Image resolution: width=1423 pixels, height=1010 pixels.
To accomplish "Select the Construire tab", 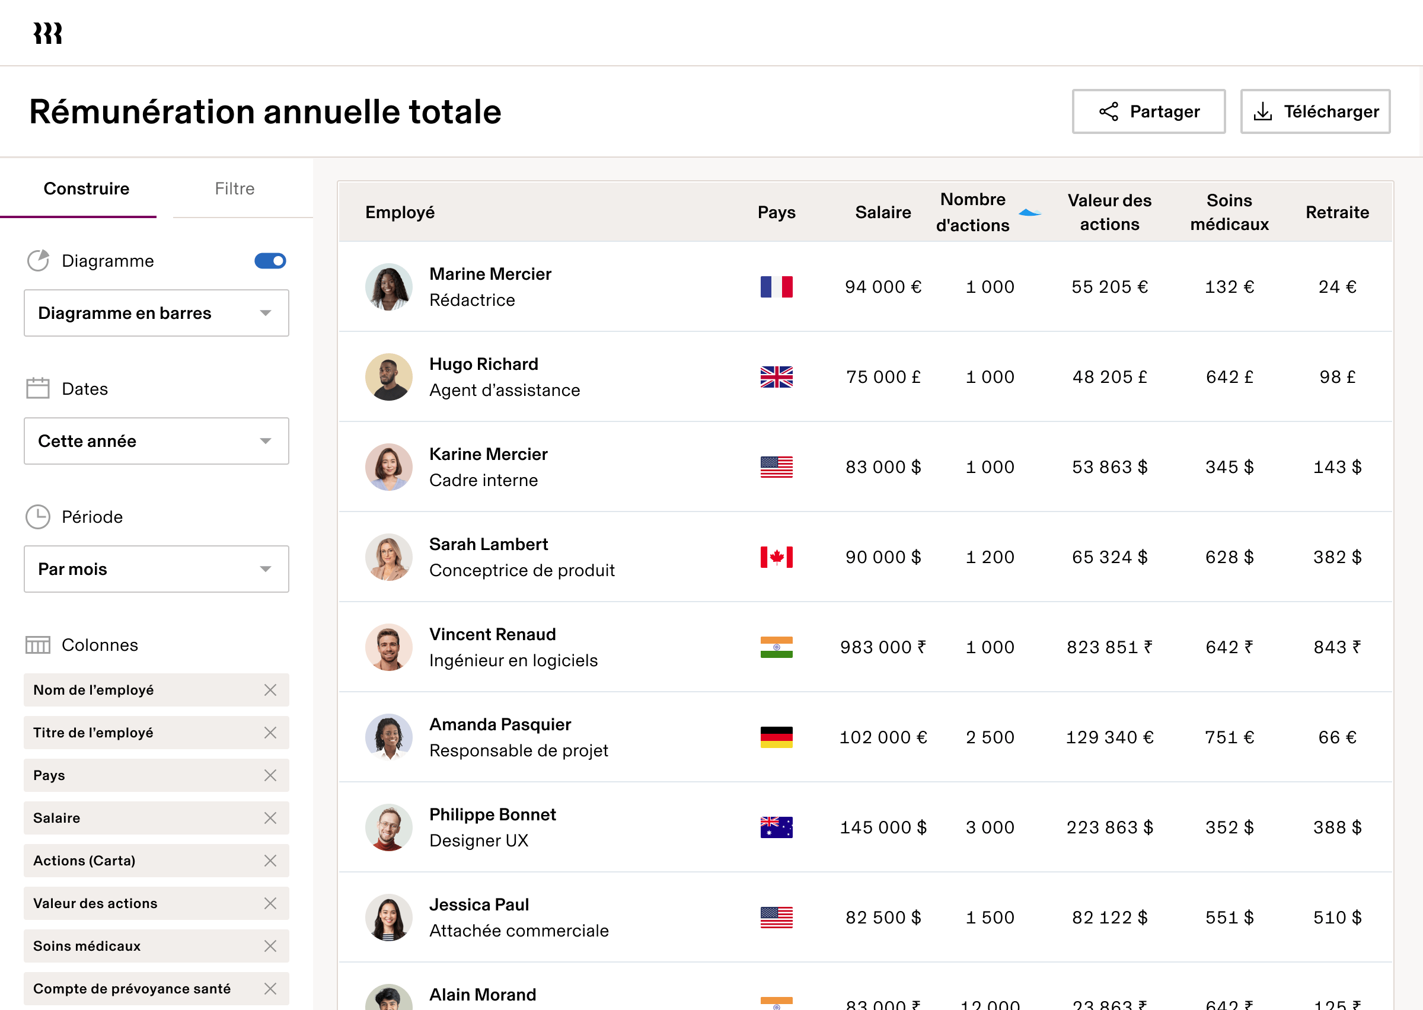I will [87, 188].
